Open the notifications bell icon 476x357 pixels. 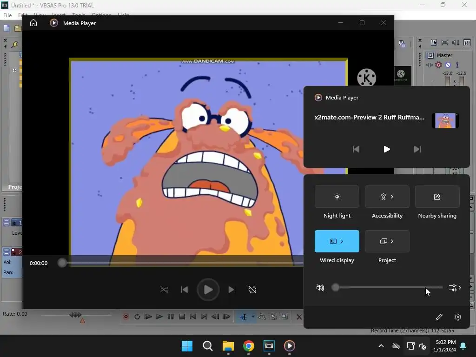point(463,346)
